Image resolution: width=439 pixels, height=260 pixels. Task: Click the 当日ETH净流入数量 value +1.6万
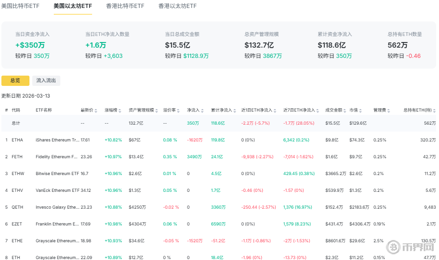(x=96, y=45)
